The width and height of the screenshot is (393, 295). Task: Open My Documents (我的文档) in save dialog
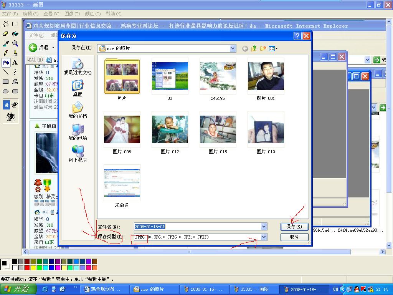78,110
